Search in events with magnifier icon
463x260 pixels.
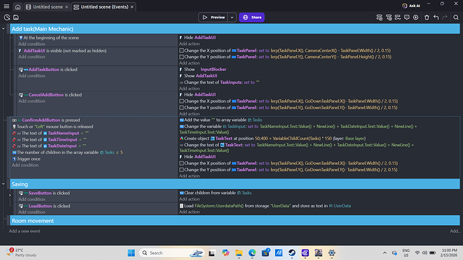coord(456,17)
